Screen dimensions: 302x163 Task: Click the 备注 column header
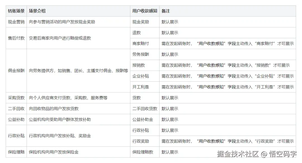click(x=164, y=11)
